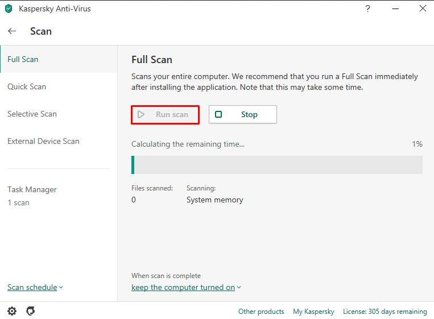Close the Kaspersky Anti-Virus window

click(x=423, y=9)
